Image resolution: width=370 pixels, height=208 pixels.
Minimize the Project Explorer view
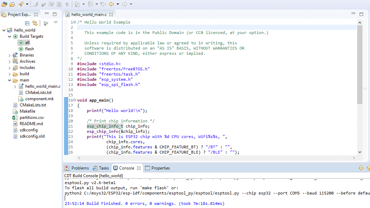pos(47,14)
